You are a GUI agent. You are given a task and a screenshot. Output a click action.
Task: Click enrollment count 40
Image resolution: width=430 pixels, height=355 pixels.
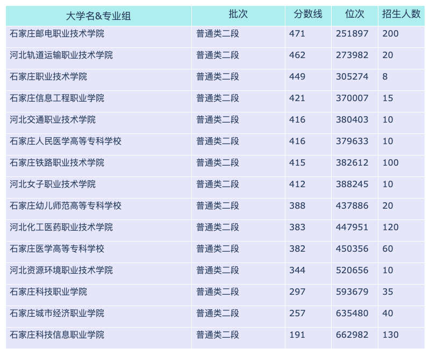pyautogui.click(x=388, y=313)
